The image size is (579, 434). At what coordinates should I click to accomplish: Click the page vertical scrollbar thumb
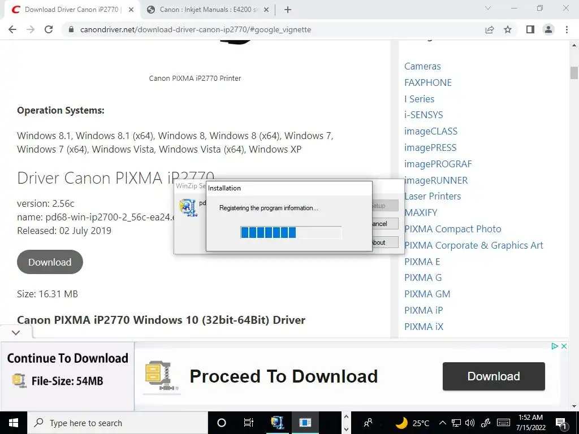574,73
